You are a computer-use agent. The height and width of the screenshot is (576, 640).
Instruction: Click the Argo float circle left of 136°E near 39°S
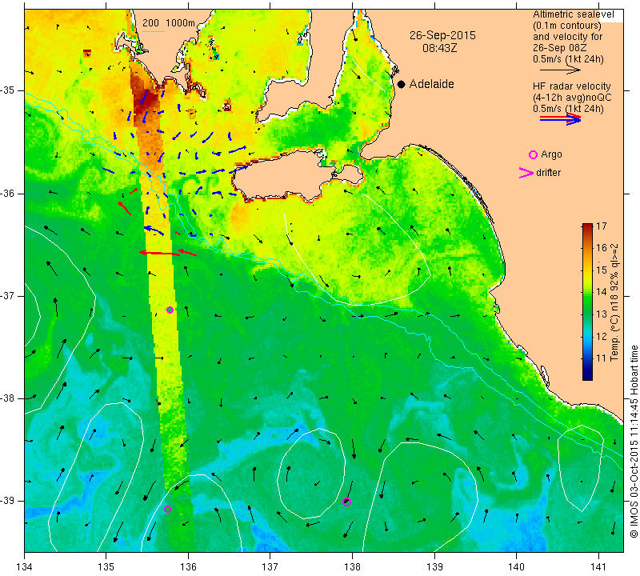167,509
